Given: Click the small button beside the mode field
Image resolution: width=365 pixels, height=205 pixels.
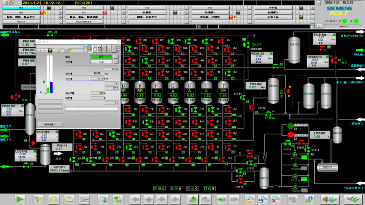Looking at the screenshot, I should (116, 57).
